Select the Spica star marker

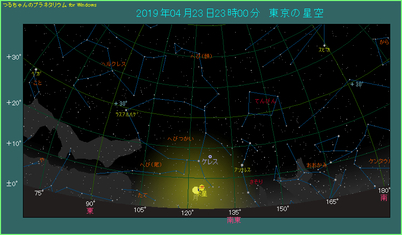[324, 45]
